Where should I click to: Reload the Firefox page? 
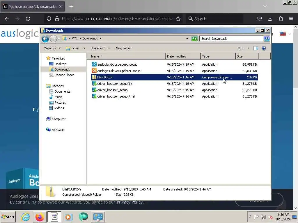[28, 19]
